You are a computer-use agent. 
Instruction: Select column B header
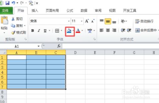pos(36,52)
